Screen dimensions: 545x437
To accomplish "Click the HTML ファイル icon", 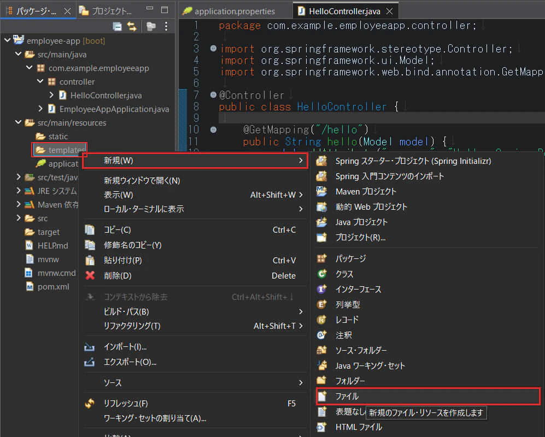I will pyautogui.click(x=322, y=427).
